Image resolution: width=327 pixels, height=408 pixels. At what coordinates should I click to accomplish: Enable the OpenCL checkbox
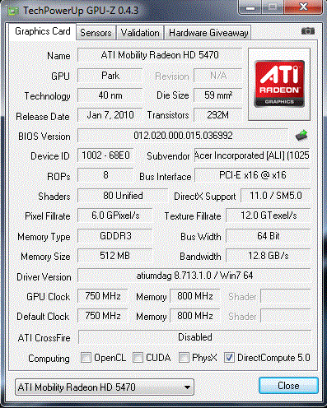click(86, 358)
